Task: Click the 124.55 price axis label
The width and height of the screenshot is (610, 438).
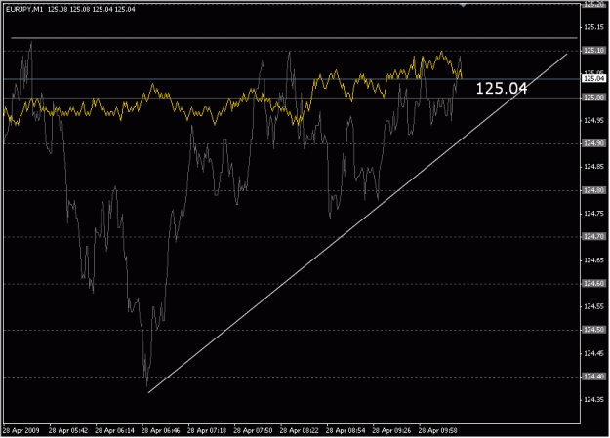Action: pyautogui.click(x=593, y=307)
